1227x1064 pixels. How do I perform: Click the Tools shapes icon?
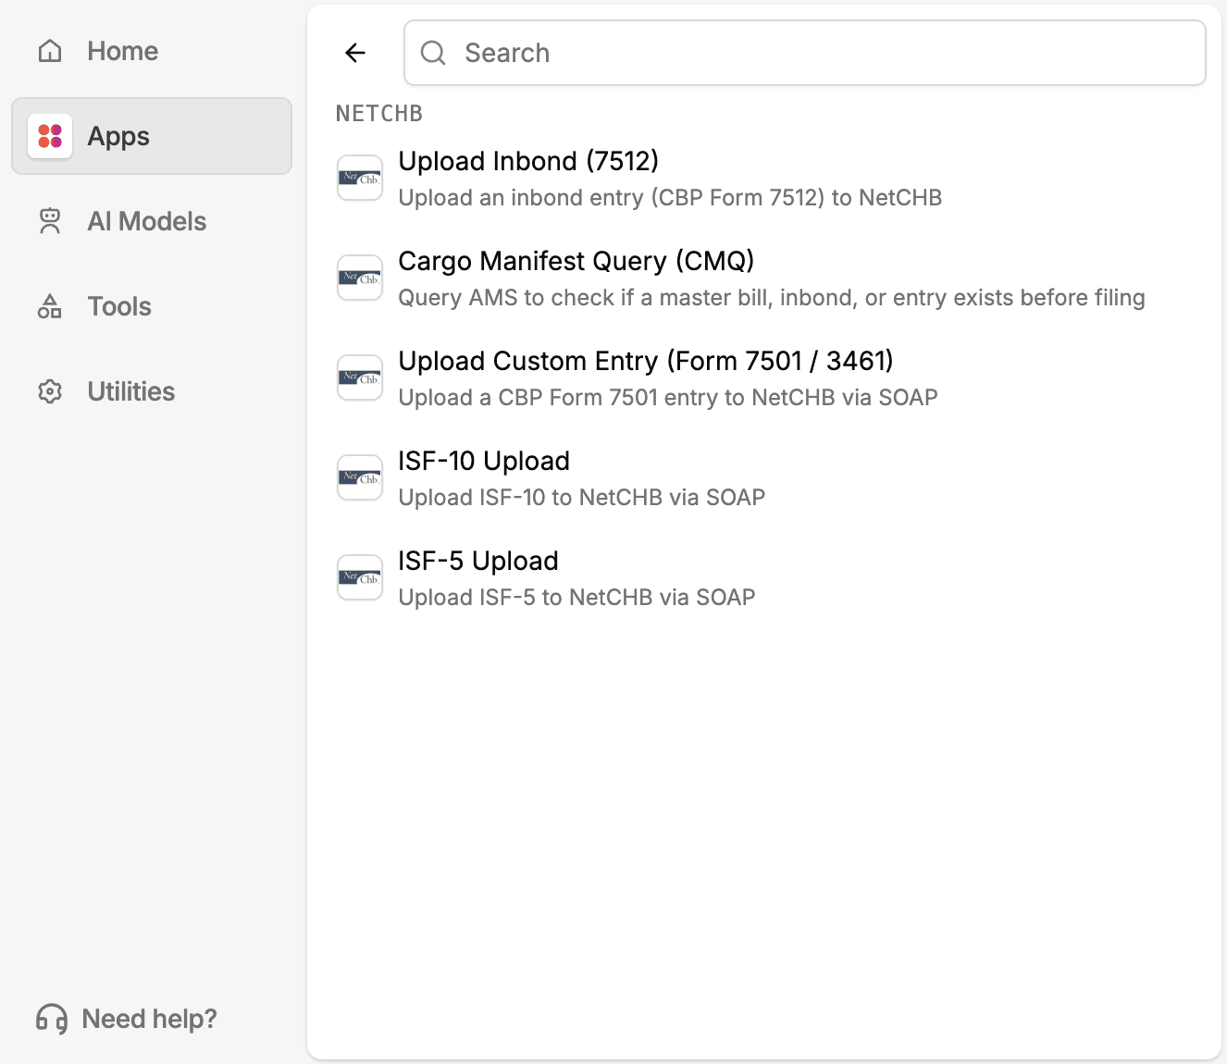coord(50,306)
